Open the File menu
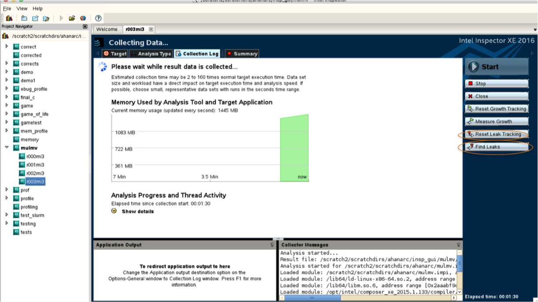538x302 pixels. coord(6,8)
